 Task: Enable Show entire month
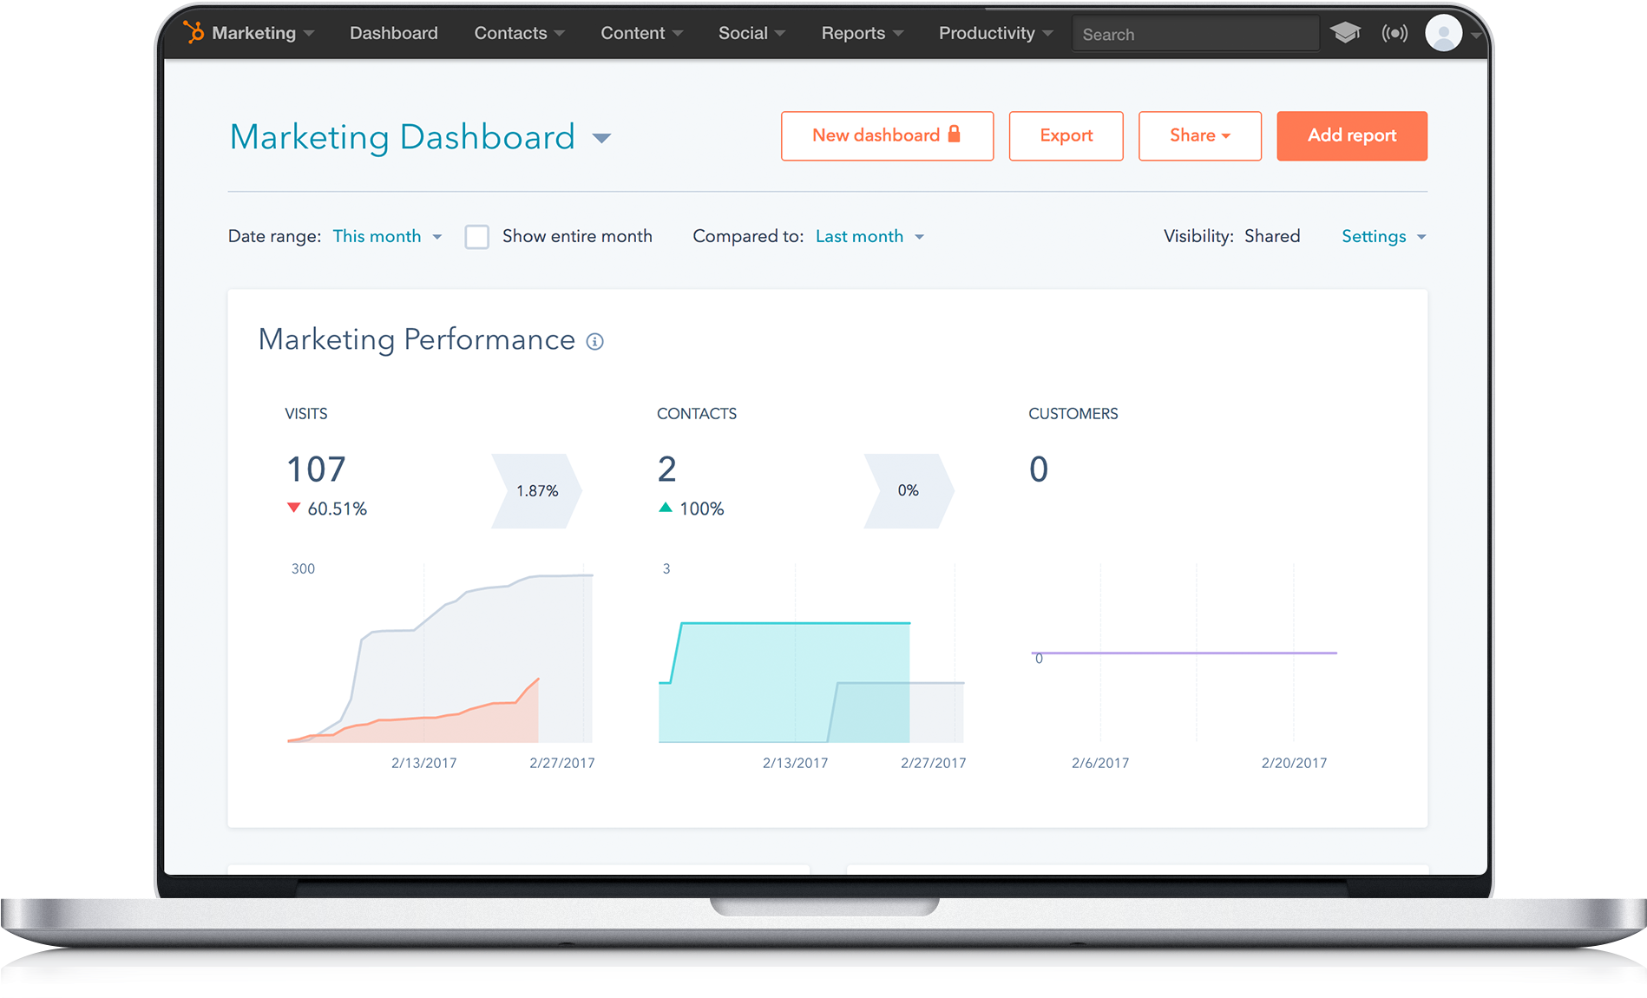tap(477, 236)
